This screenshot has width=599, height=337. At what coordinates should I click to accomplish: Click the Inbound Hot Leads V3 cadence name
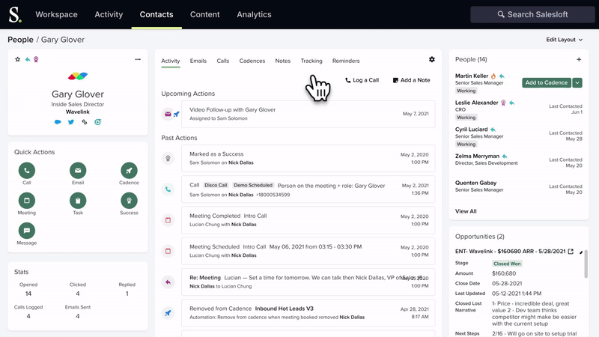coord(285,309)
